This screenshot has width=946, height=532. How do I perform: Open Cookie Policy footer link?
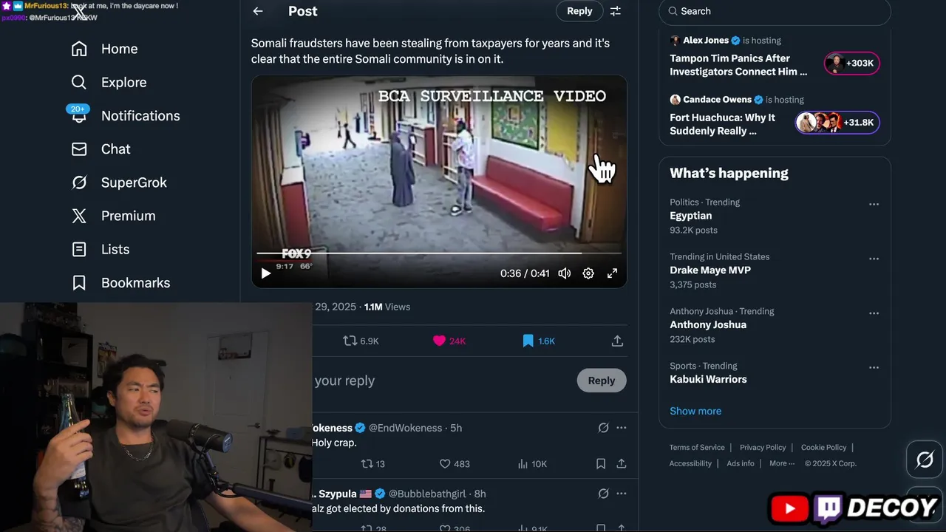(823, 448)
